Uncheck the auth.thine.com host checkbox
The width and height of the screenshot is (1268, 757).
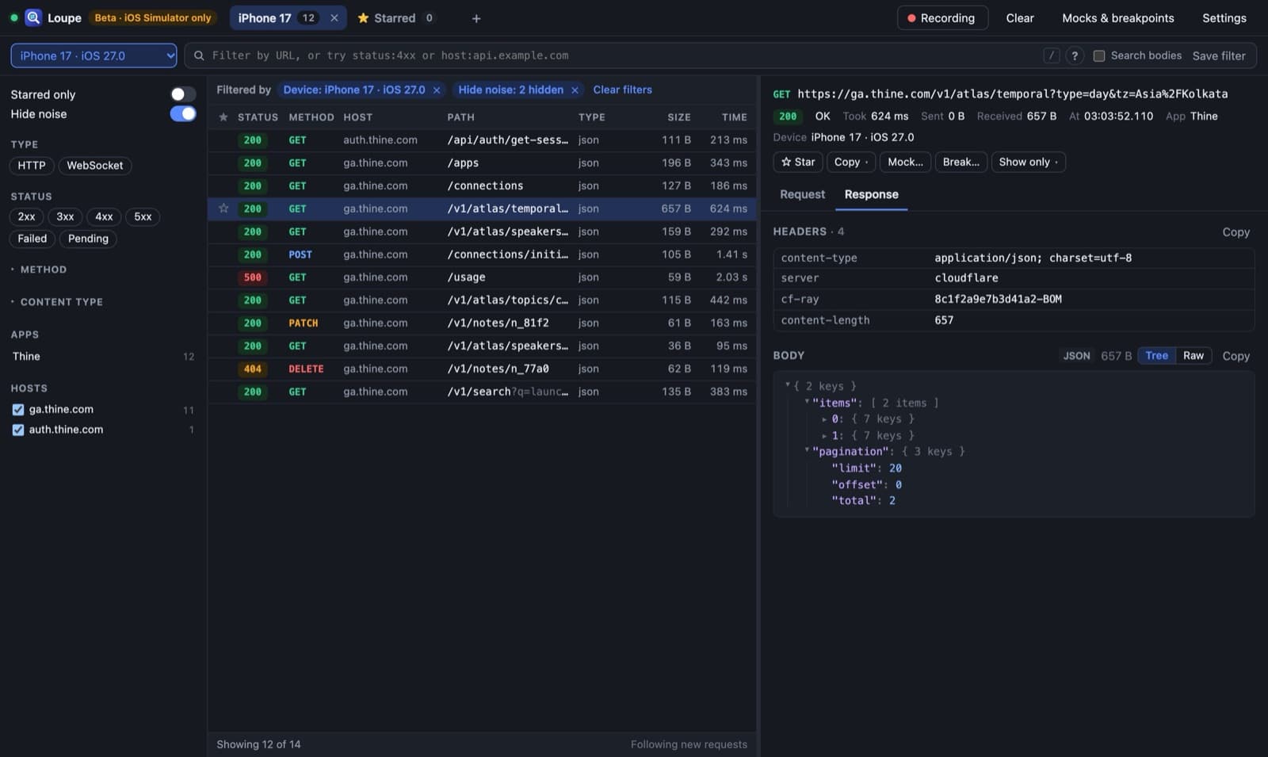(x=18, y=430)
